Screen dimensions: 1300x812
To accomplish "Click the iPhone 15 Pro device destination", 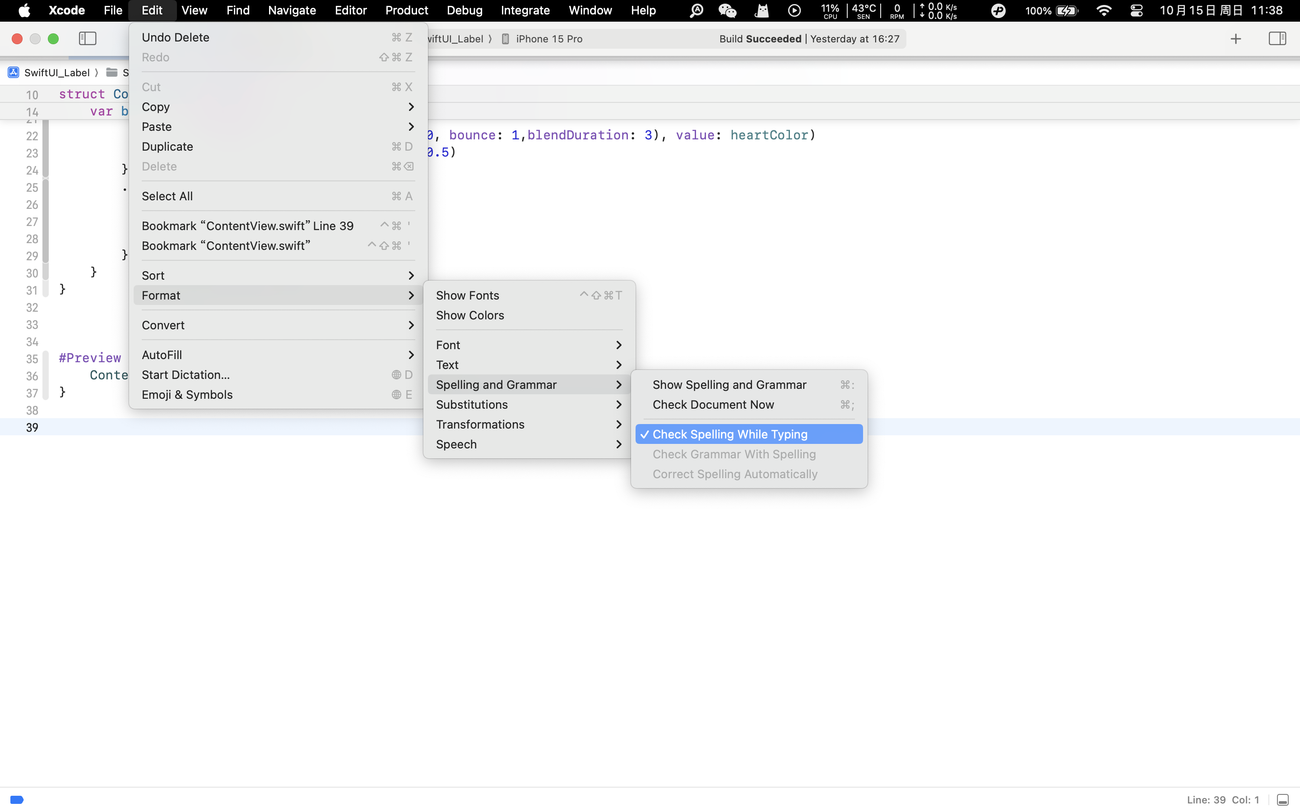I will [548, 39].
